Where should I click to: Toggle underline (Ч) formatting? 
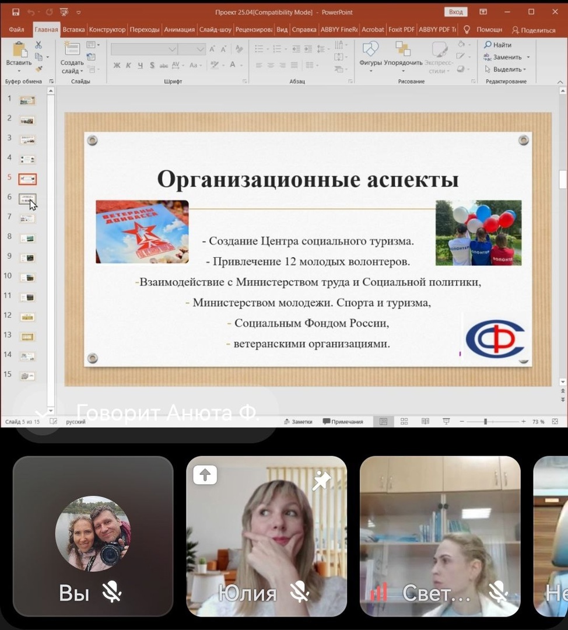[140, 65]
